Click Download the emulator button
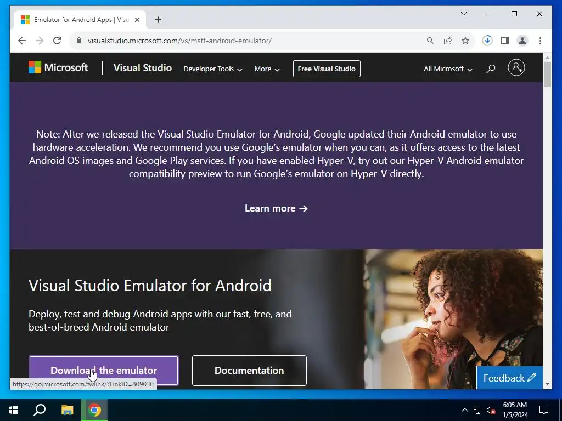The image size is (562, 421). (x=104, y=371)
